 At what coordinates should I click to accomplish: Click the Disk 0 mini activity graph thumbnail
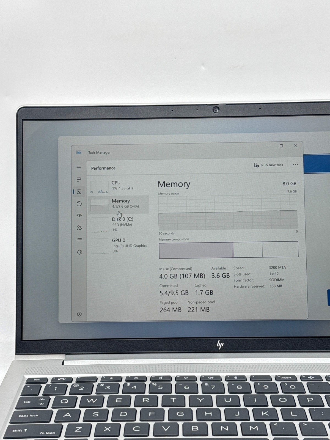coord(100,225)
